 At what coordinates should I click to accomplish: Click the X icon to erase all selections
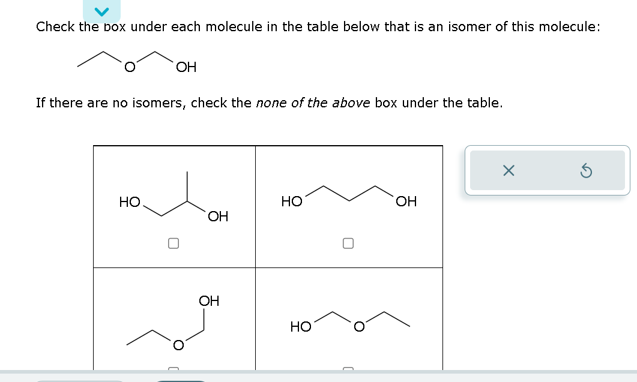click(x=508, y=170)
